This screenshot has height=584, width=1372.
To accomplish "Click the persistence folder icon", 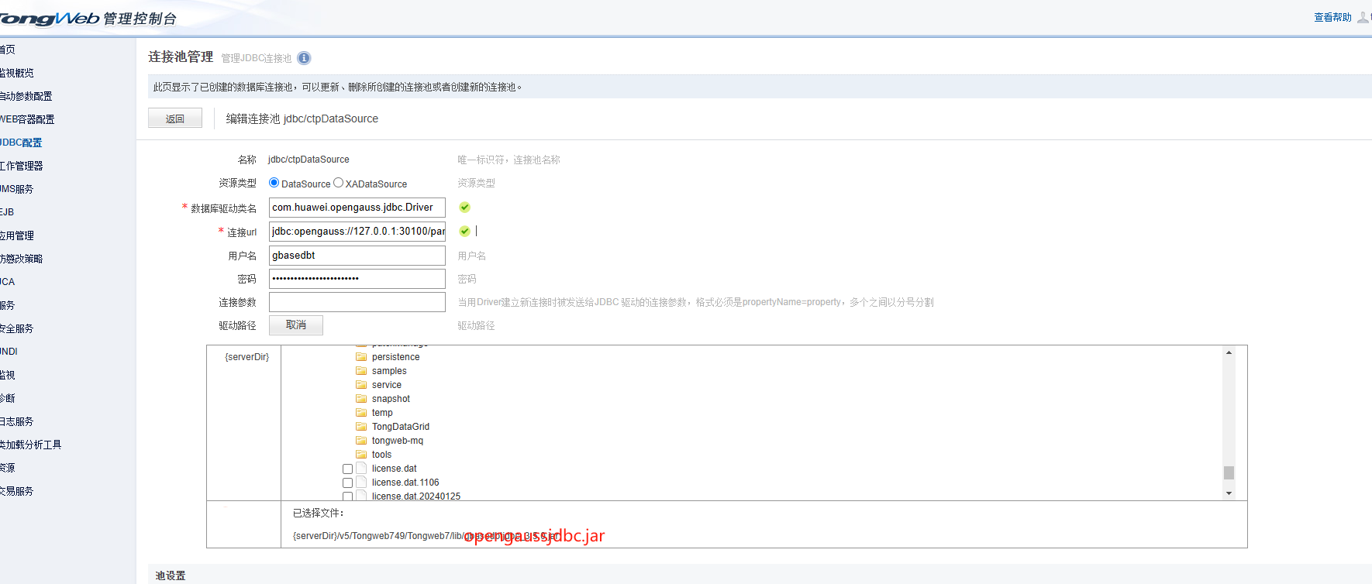I will (x=361, y=357).
